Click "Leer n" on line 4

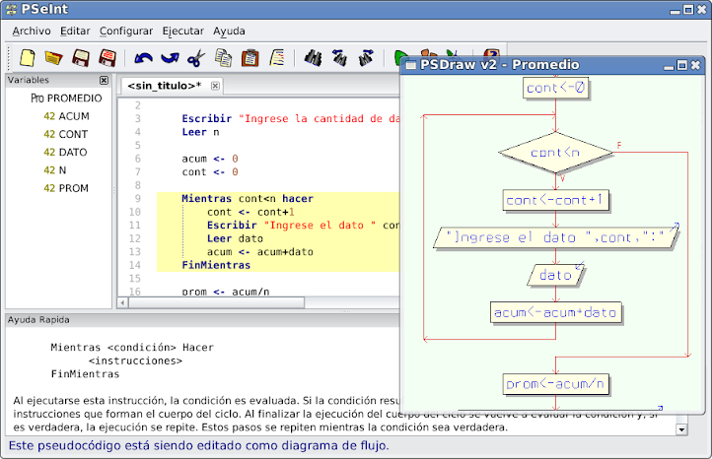[201, 132]
